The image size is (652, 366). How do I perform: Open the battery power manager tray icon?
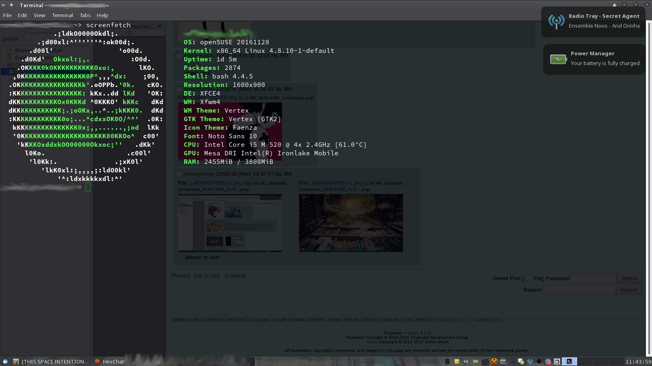pos(475,362)
